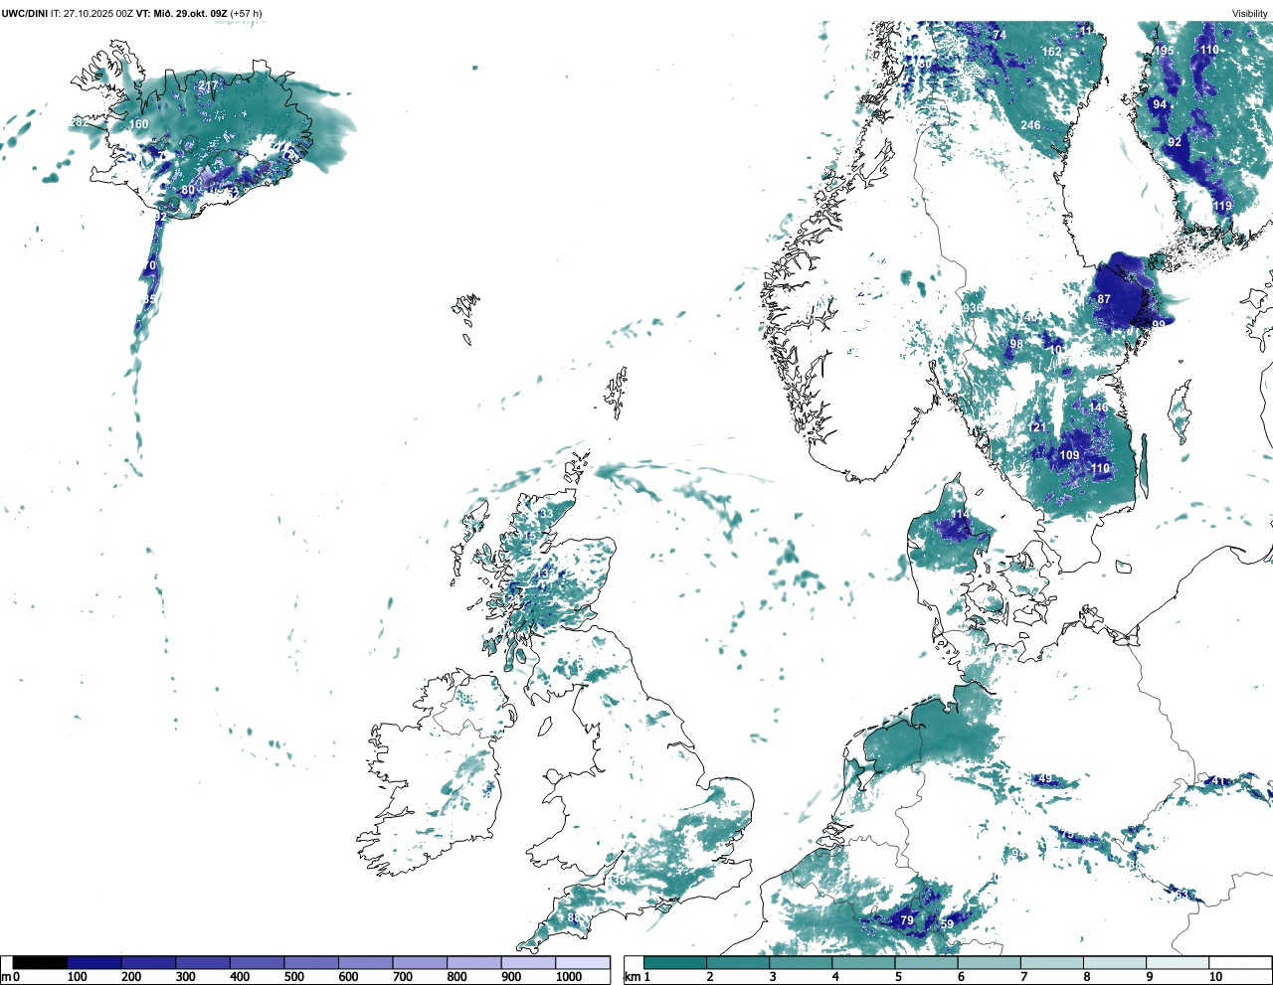
Task: Click the '300' tick on the metre legend
Action: point(185,977)
